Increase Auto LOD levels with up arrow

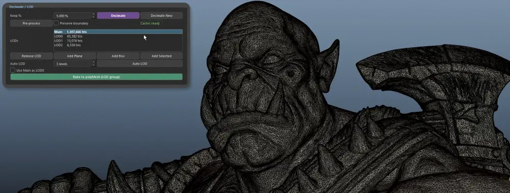pos(94,62)
